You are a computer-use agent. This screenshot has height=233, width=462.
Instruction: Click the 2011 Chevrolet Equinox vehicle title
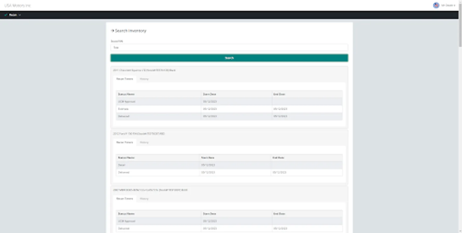144,70
